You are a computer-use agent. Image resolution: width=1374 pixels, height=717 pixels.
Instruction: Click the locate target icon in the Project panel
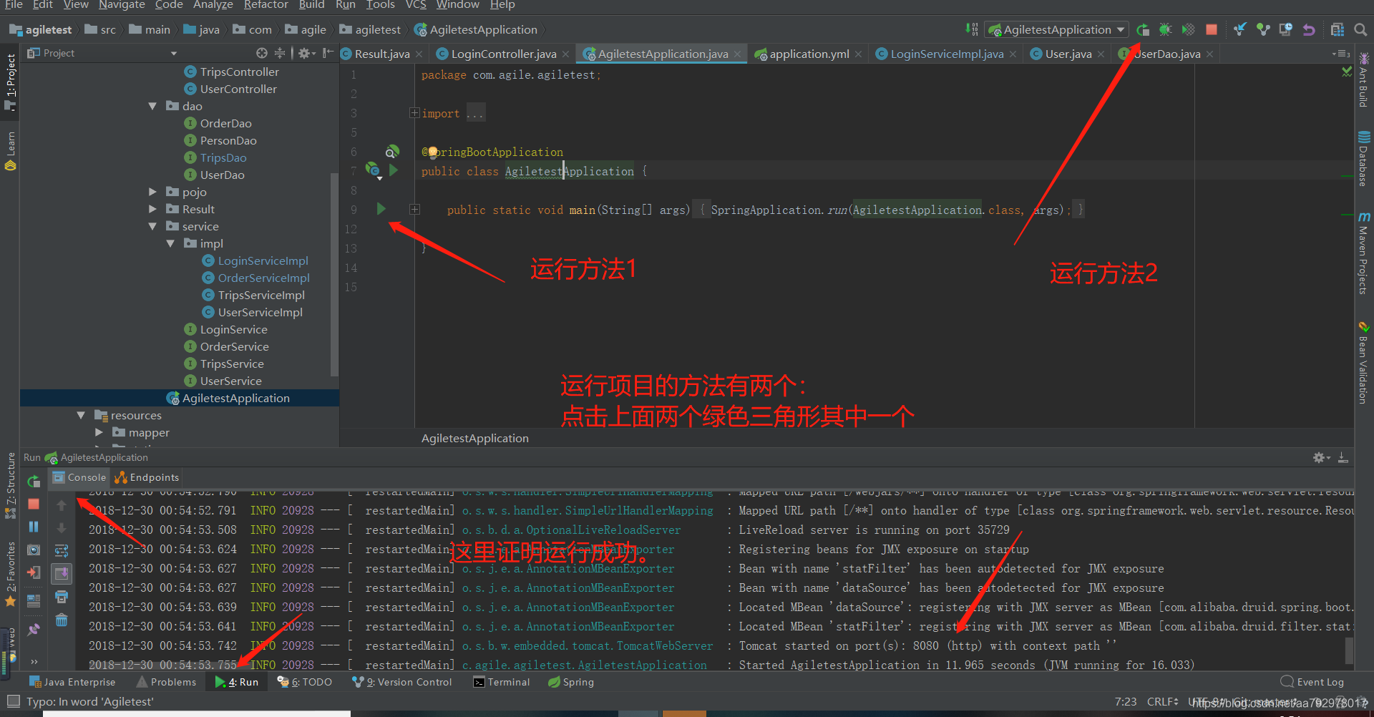click(x=262, y=53)
